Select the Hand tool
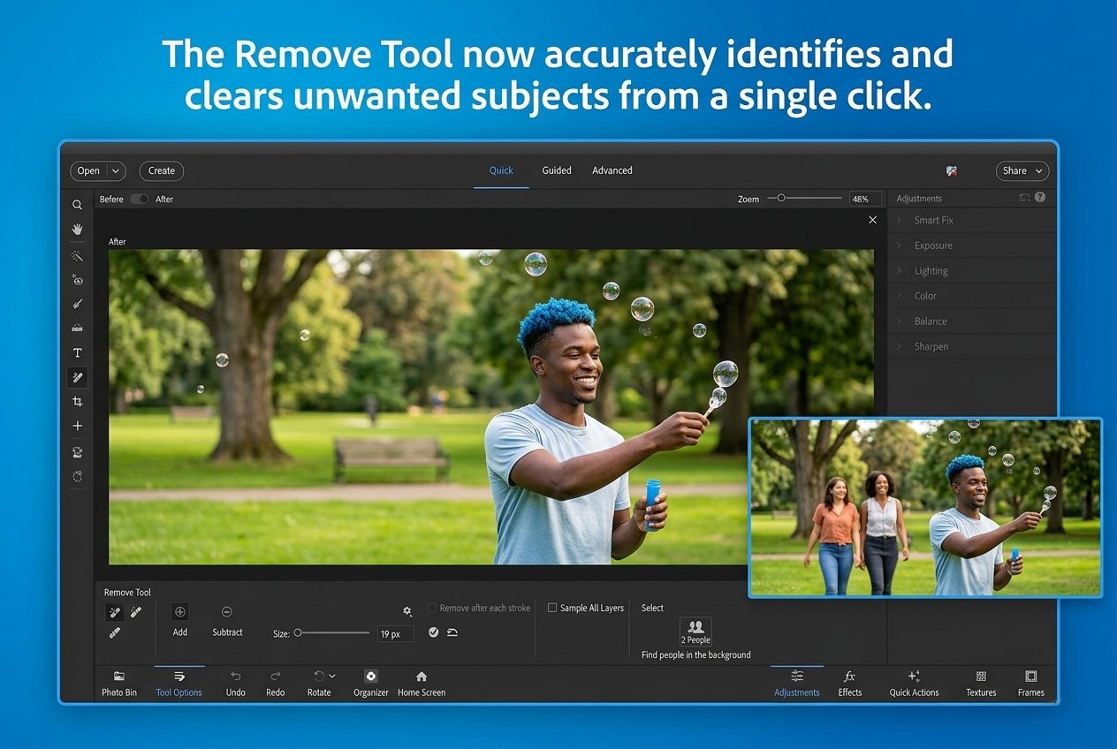The height and width of the screenshot is (749, 1117). (77, 229)
